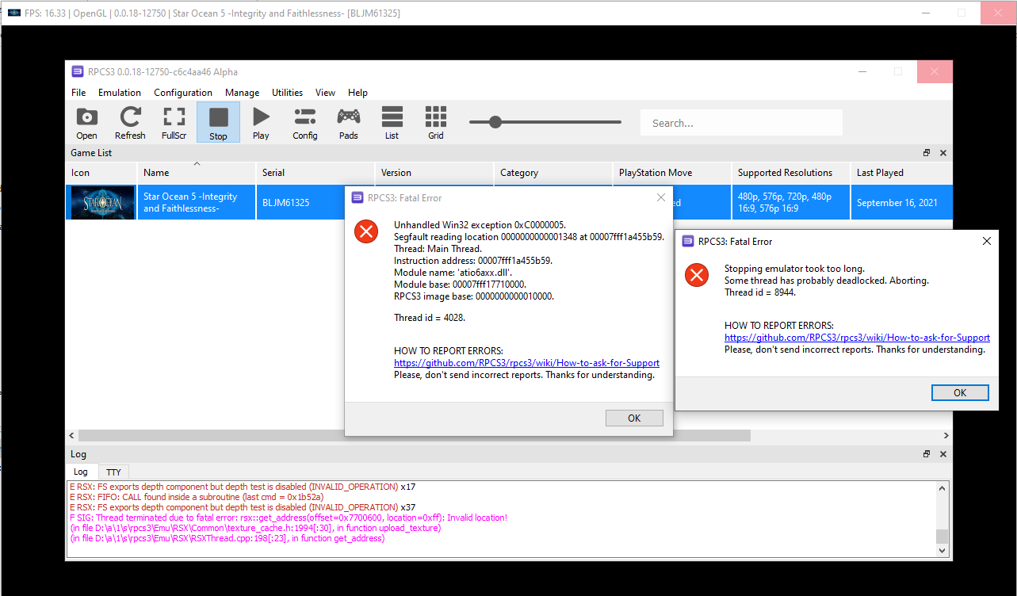Close the Log panel
Screen dimensions: 1017x596
coord(943,454)
